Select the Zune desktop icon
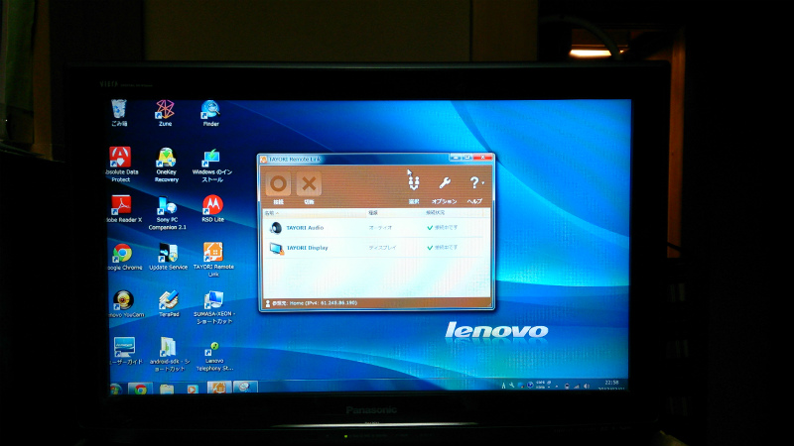The height and width of the screenshot is (446, 794). pyautogui.click(x=165, y=113)
